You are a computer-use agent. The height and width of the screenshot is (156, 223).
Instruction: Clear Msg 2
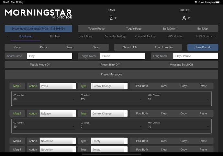164,114
